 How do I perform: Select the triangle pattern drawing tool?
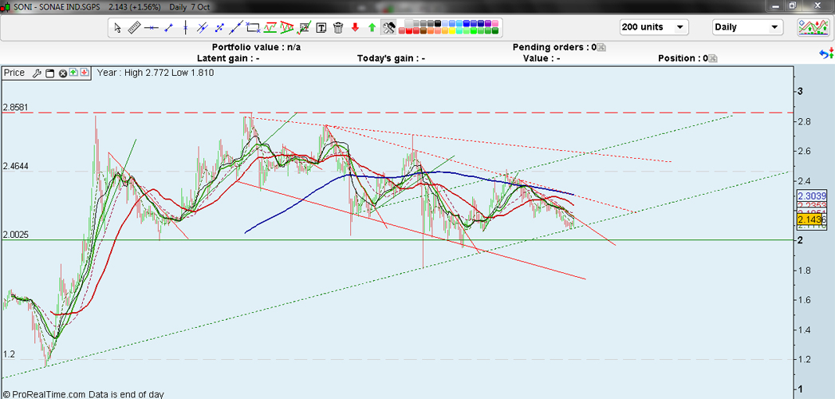pos(287,27)
